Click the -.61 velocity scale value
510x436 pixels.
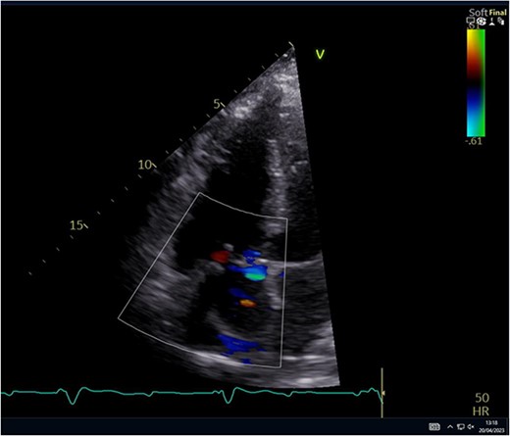[474, 141]
